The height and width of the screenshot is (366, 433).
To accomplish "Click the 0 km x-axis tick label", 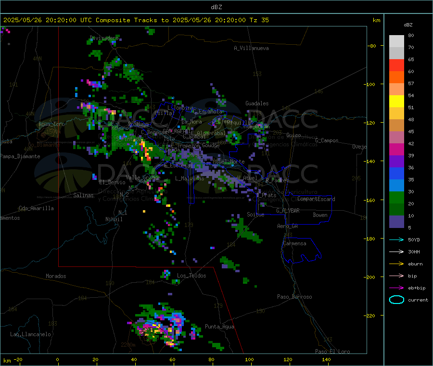I will click(x=57, y=359).
